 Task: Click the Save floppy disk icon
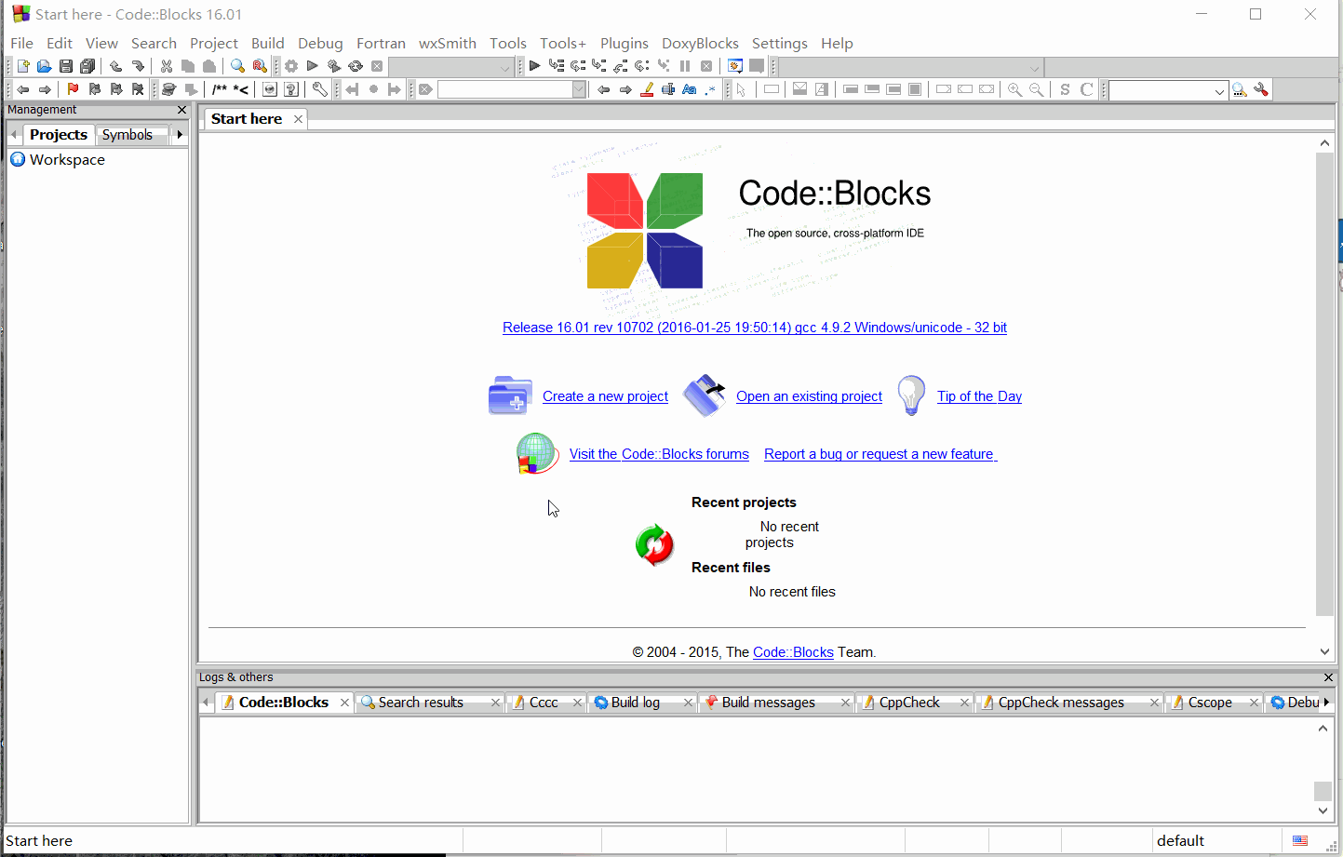tap(65, 66)
